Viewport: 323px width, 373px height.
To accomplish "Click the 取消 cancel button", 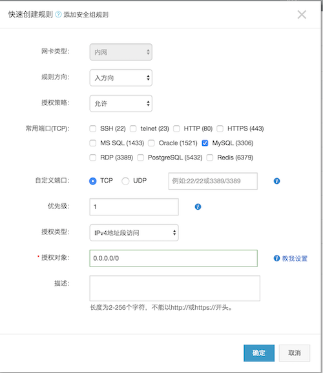I will 295,353.
